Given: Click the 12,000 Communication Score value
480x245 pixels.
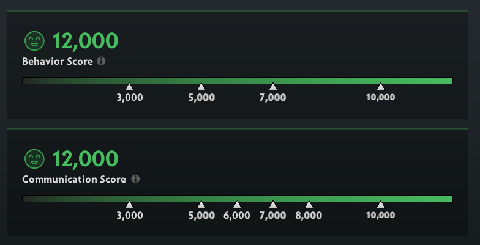Looking at the screenshot, I should (x=85, y=159).
